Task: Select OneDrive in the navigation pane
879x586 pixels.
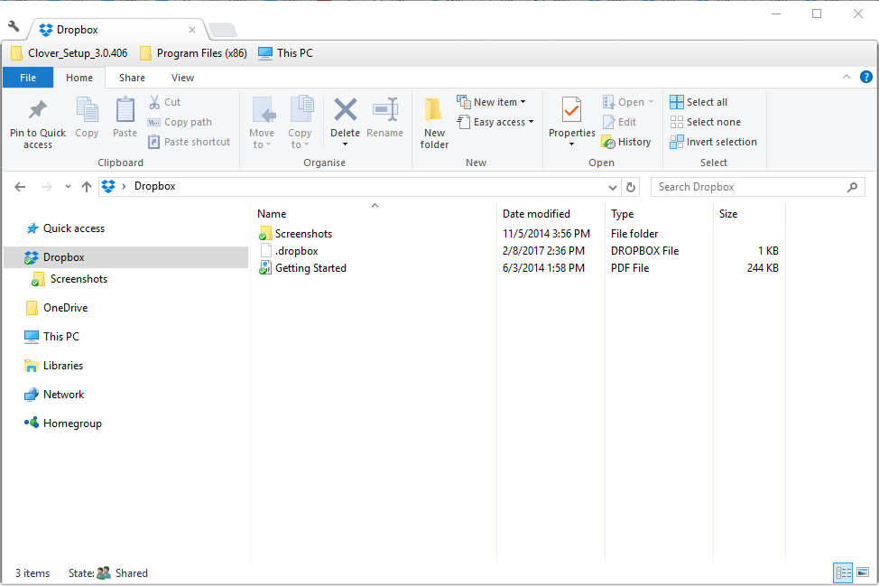Action: tap(57, 308)
